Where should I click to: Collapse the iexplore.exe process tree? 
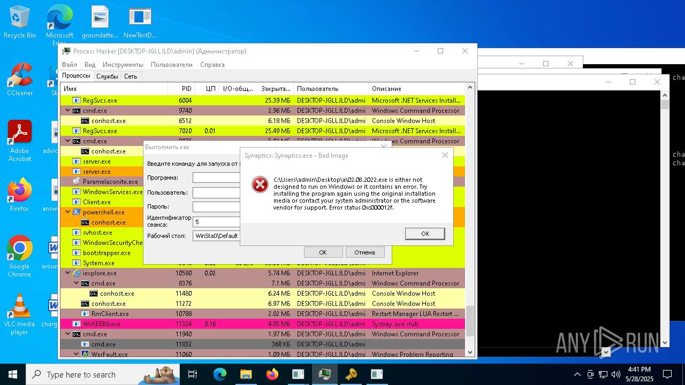68,273
